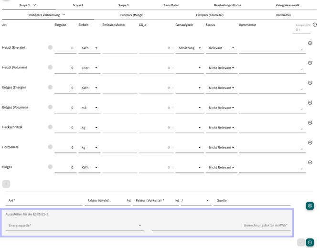320x248 pixels.
Task: Expand the Heizöl (Energie) row details chevron
Action: (x=310, y=43)
